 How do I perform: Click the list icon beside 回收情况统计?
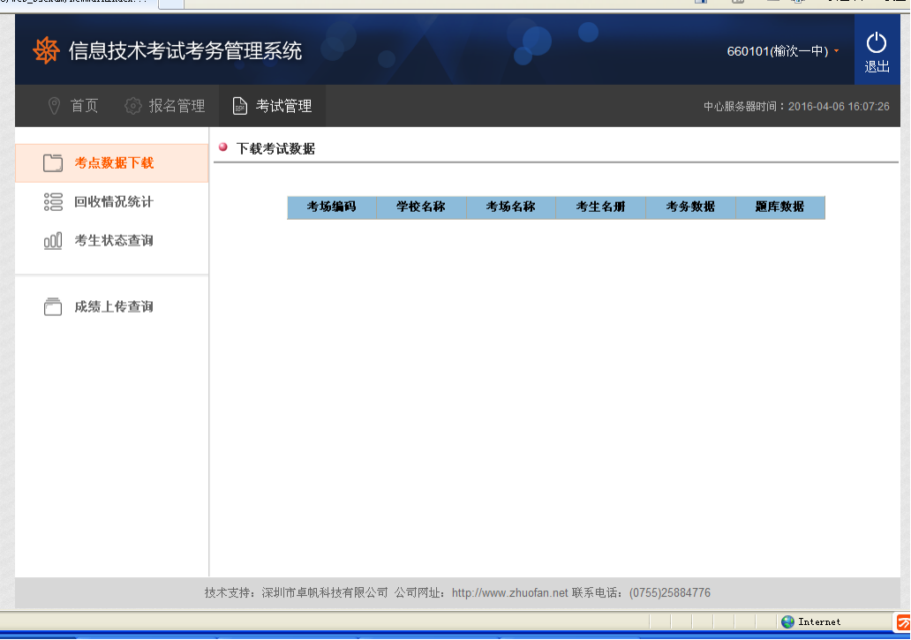(x=53, y=202)
